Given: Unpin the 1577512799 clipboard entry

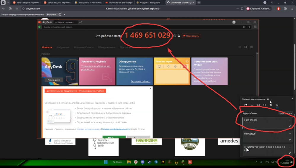Looking at the screenshot, I should coord(290,153).
